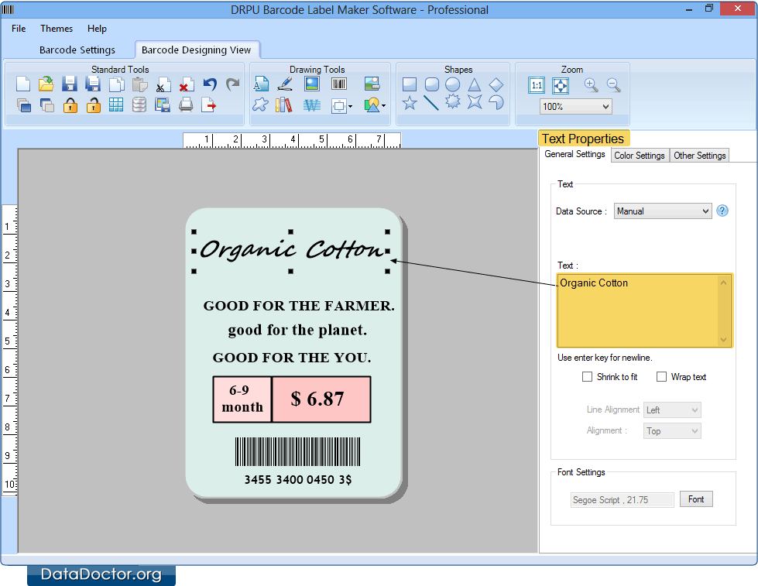Zoom out with the minus magnifier
The width and height of the screenshot is (758, 586).
[x=613, y=85]
